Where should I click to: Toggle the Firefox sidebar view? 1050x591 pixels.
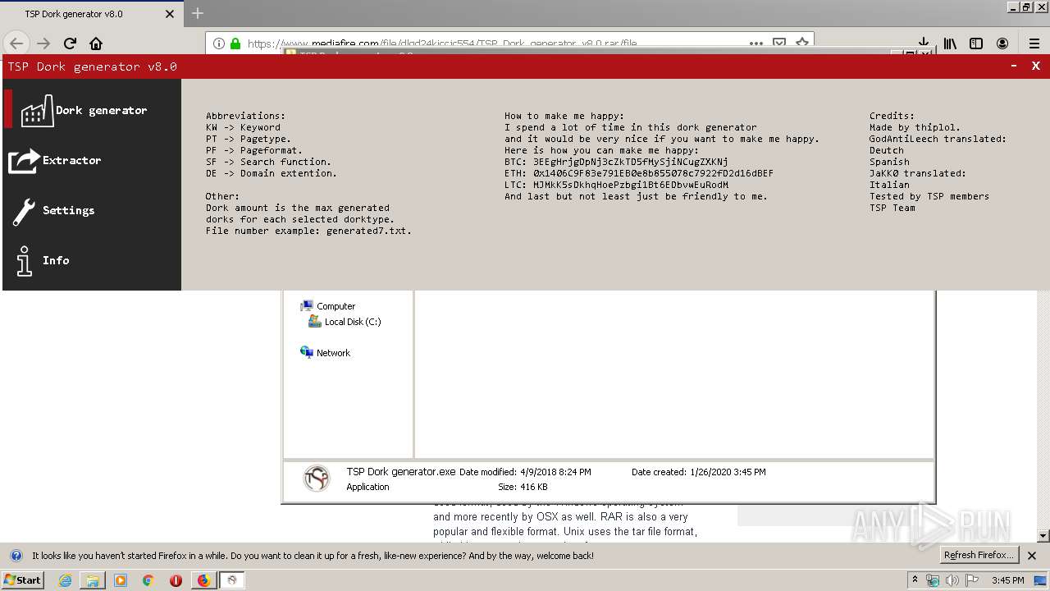[x=976, y=44]
